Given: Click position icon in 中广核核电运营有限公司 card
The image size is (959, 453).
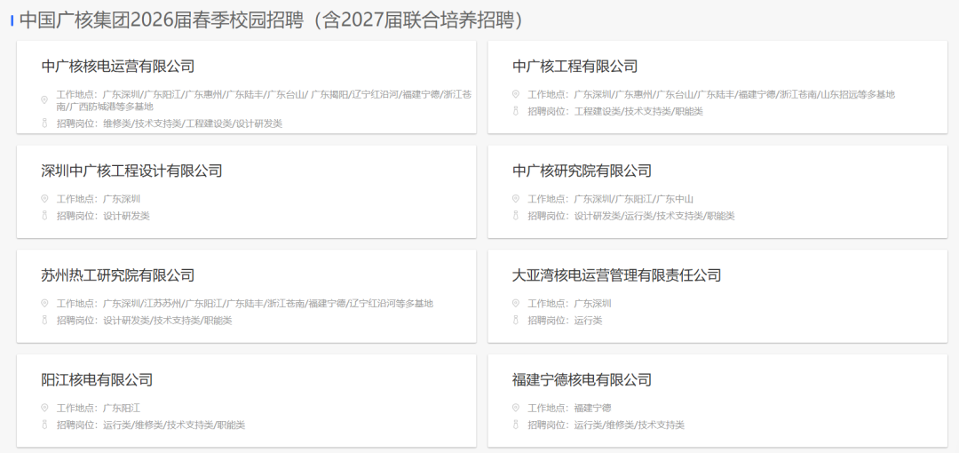Looking at the screenshot, I should coord(44,123).
